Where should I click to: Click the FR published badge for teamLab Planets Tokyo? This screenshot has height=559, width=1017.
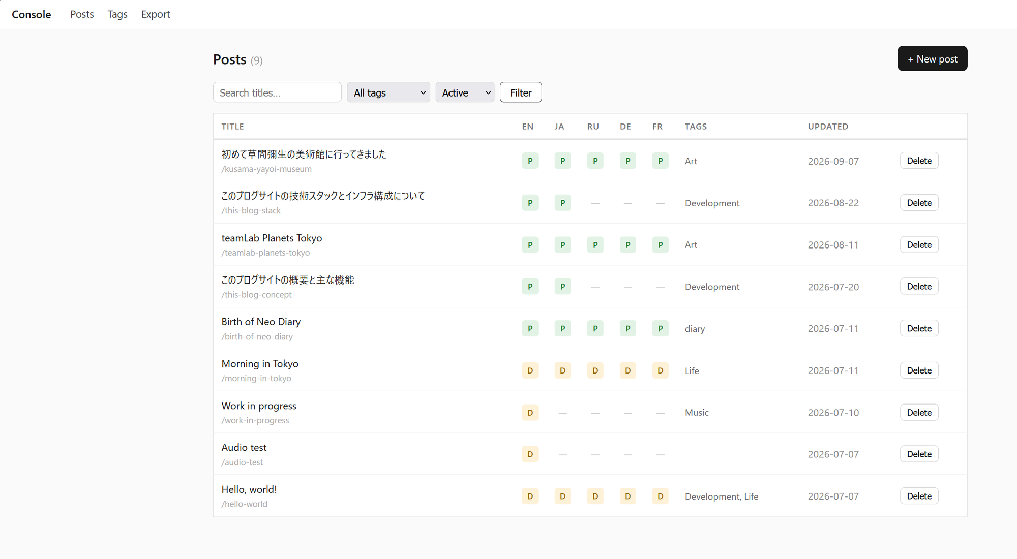click(x=660, y=244)
